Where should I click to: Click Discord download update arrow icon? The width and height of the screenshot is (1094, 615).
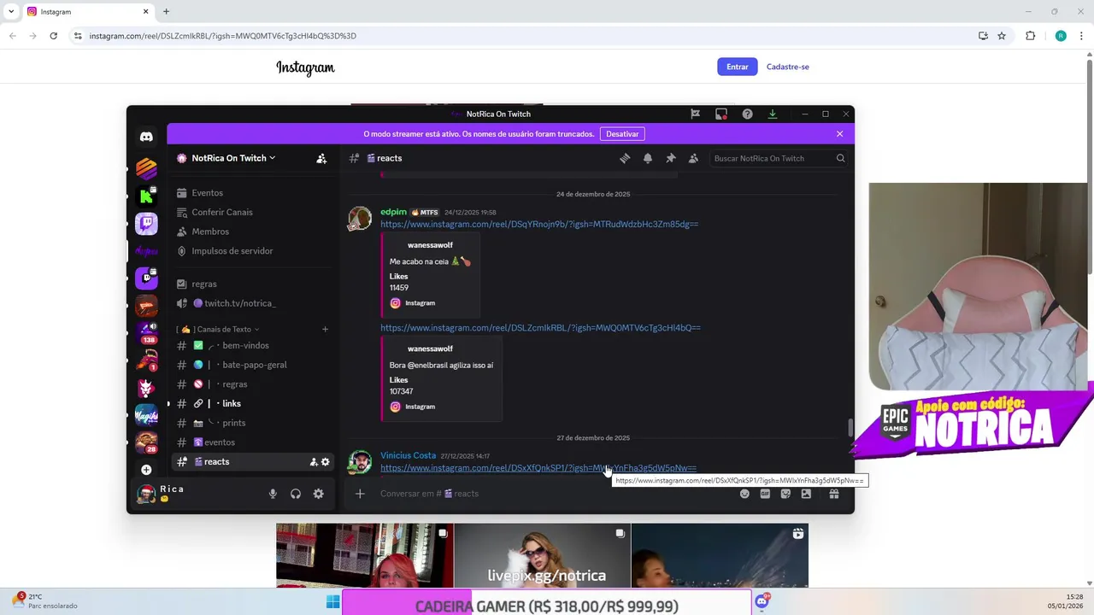[773, 114]
